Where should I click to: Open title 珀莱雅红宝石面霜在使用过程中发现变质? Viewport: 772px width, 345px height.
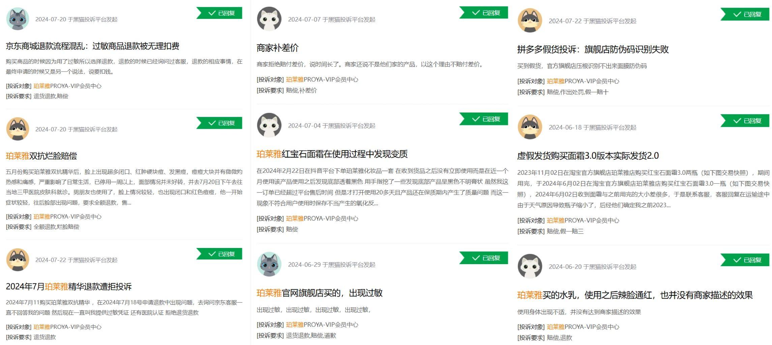coord(332,154)
